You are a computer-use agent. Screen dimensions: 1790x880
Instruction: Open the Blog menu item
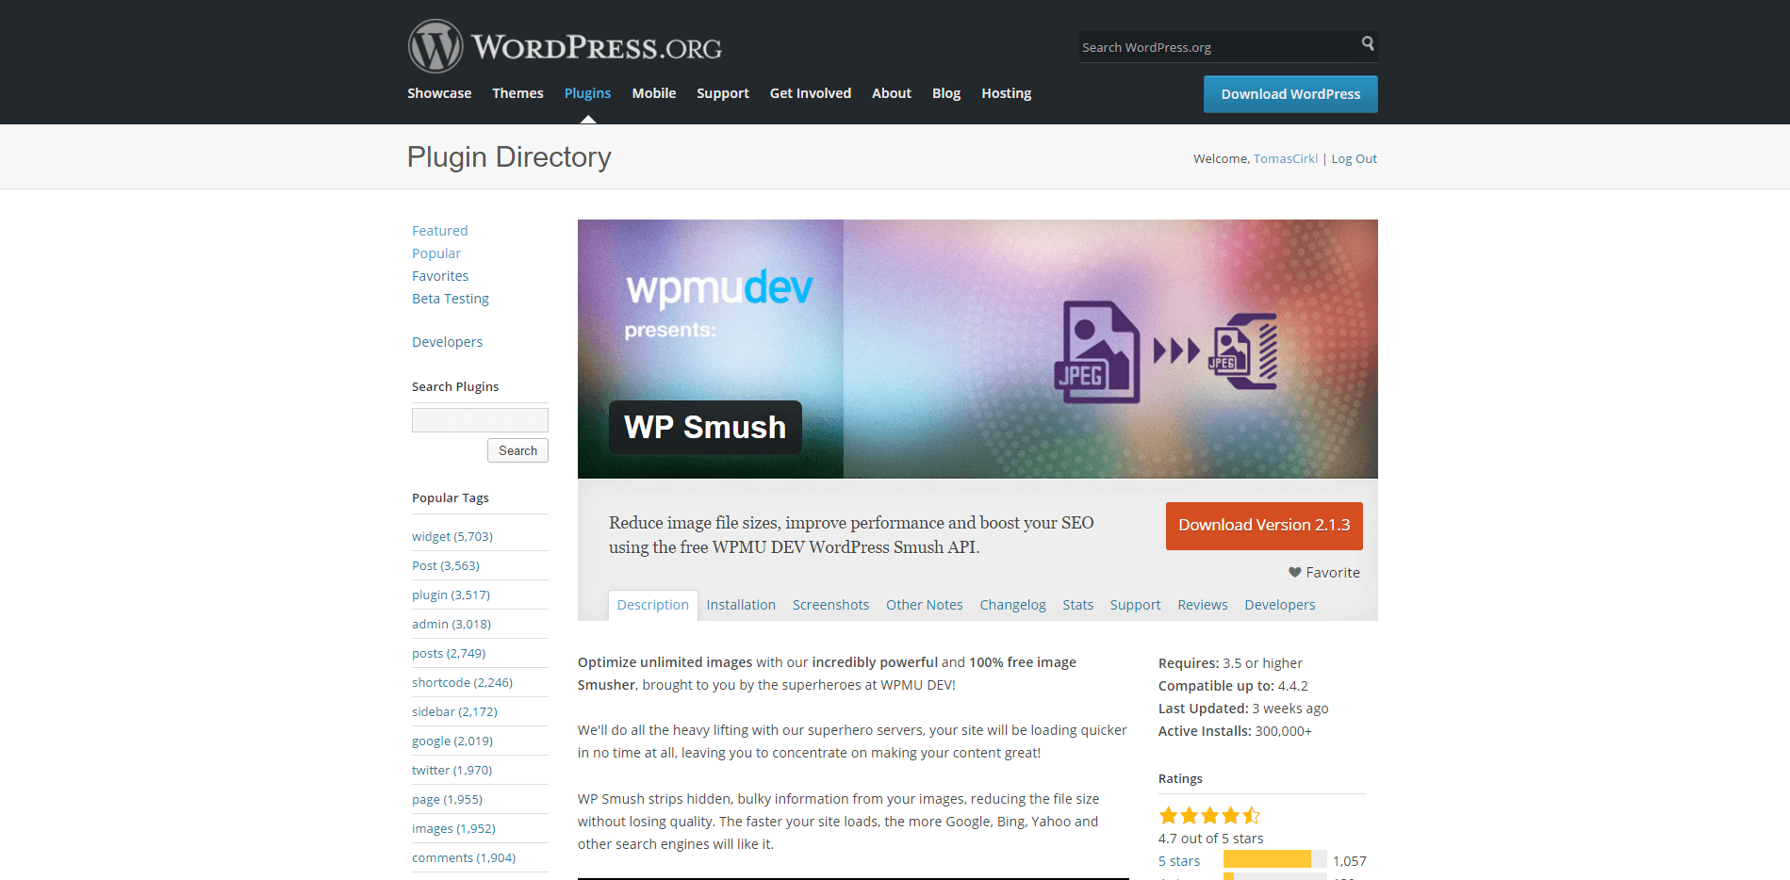pyautogui.click(x=946, y=93)
